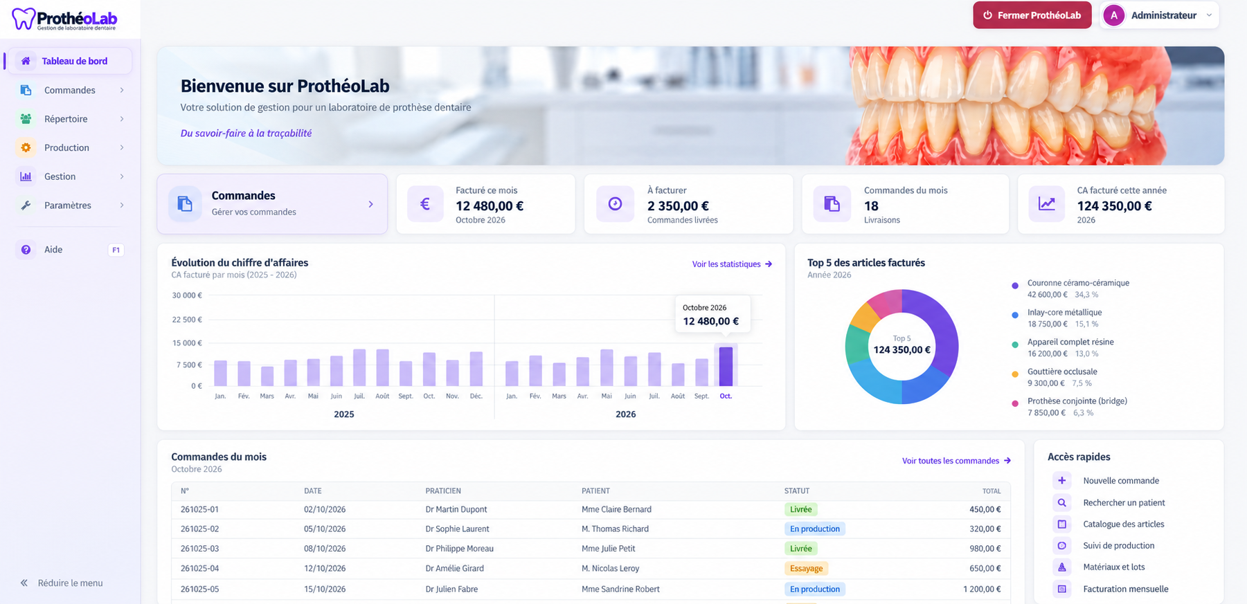Viewport: 1247px width, 604px height.
Task: Open the Commandes card Gérer vos commandes
Action: (272, 204)
